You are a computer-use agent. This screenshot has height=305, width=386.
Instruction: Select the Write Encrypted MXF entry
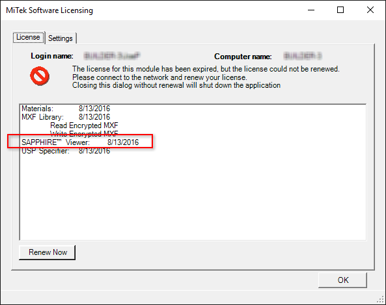coord(84,133)
